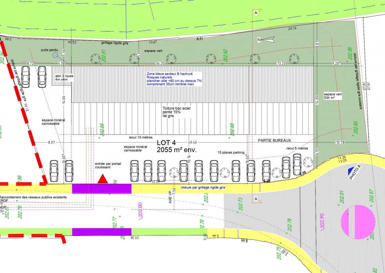The height and width of the screenshot is (273, 385).
Task: Select the top section marker A
Action: (x=255, y=13)
